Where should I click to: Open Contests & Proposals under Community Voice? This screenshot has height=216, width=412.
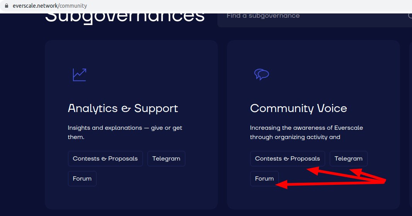coord(287,159)
